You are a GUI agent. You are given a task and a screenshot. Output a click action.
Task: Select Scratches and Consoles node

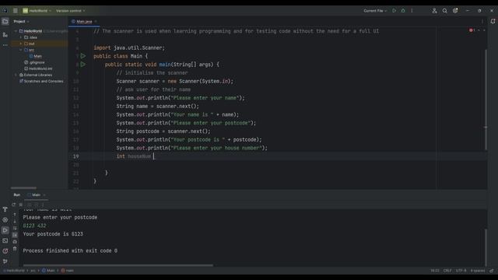pyautogui.click(x=41, y=81)
